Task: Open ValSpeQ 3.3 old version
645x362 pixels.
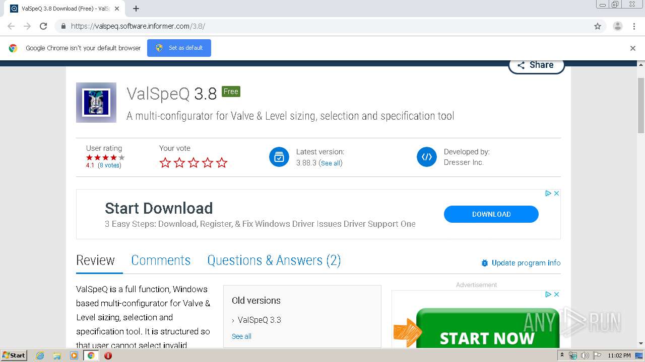Action: point(259,320)
